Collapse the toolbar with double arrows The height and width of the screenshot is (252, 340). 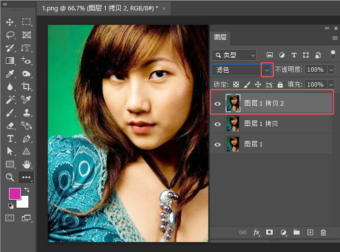click(5, 4)
